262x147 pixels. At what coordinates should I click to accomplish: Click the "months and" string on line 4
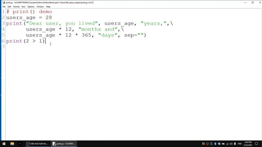tap(98, 29)
